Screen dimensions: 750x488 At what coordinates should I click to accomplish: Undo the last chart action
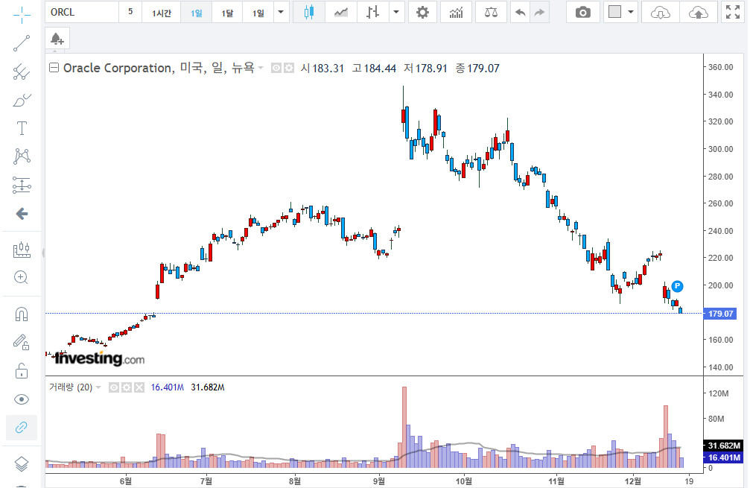521,12
